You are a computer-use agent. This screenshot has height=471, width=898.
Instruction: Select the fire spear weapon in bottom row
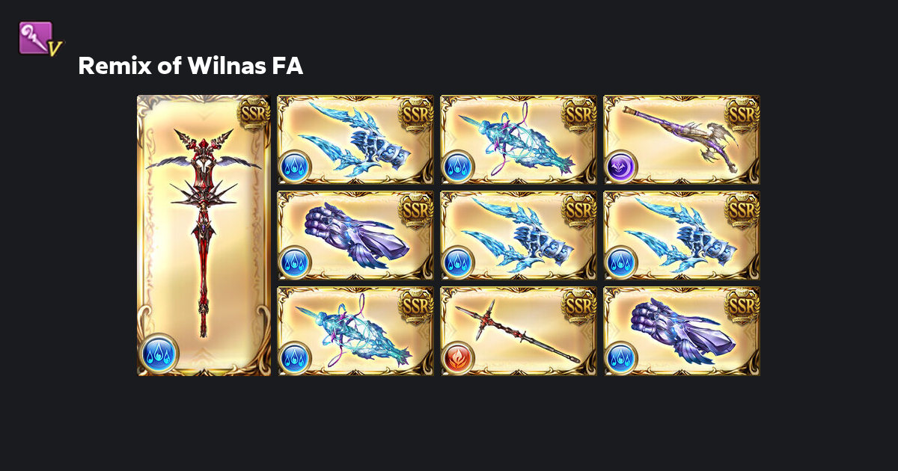519,330
